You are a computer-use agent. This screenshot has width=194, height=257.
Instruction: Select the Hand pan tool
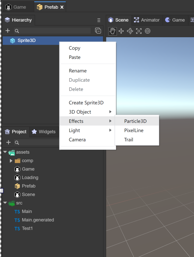tap(112, 31)
